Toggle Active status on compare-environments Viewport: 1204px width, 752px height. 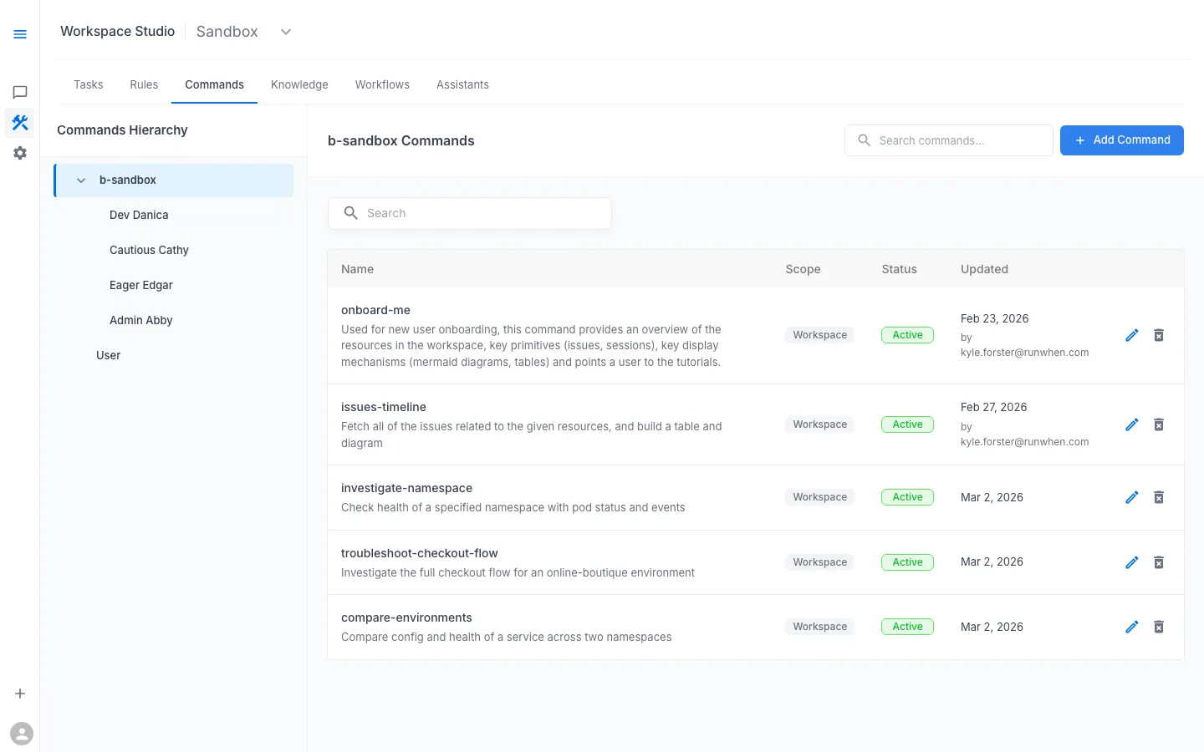pyautogui.click(x=907, y=626)
